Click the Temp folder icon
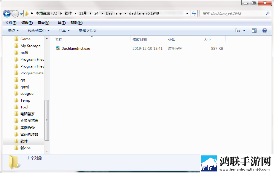 pyautogui.click(x=16, y=100)
